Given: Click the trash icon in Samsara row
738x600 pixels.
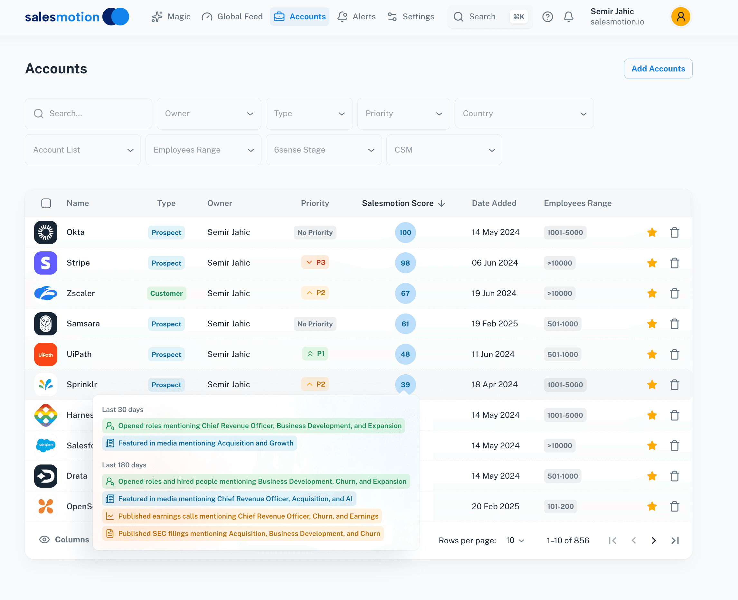Looking at the screenshot, I should pyautogui.click(x=674, y=323).
